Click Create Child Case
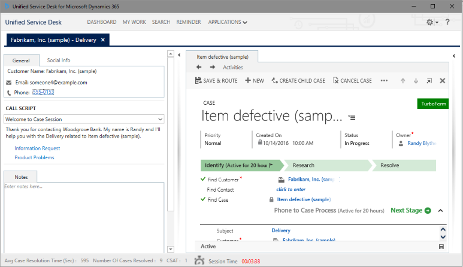The image size is (463, 267). pos(298,81)
